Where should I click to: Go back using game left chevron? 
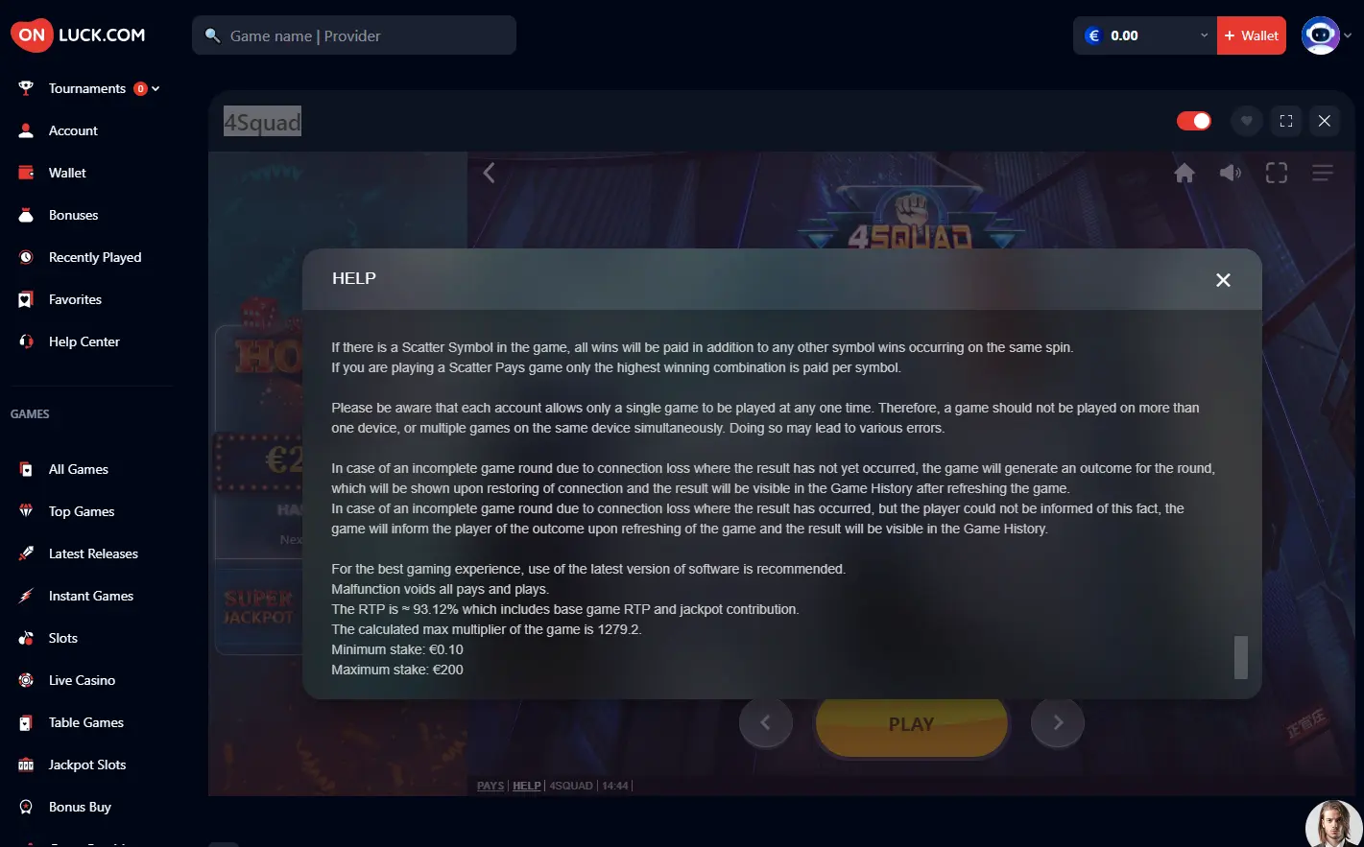pos(489,173)
